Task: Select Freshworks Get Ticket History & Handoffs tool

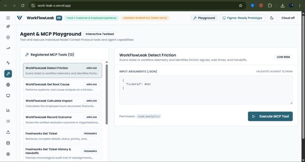Action: (x=62, y=153)
